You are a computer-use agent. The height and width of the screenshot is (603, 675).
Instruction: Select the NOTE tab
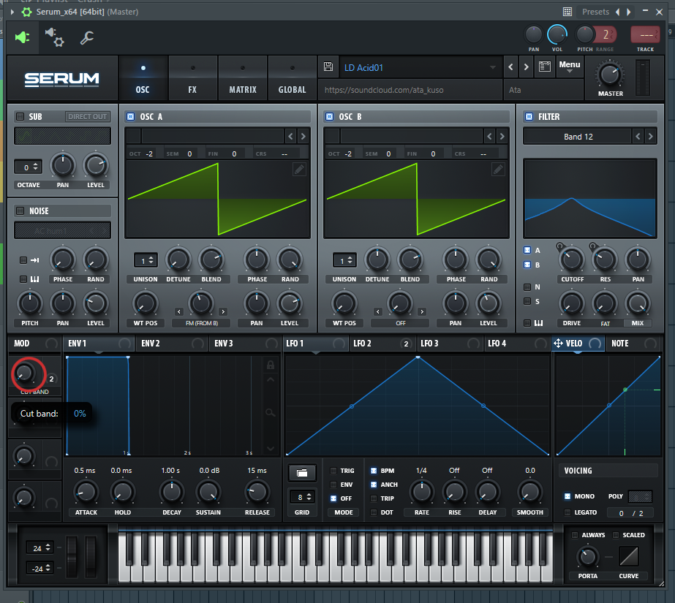coord(633,344)
